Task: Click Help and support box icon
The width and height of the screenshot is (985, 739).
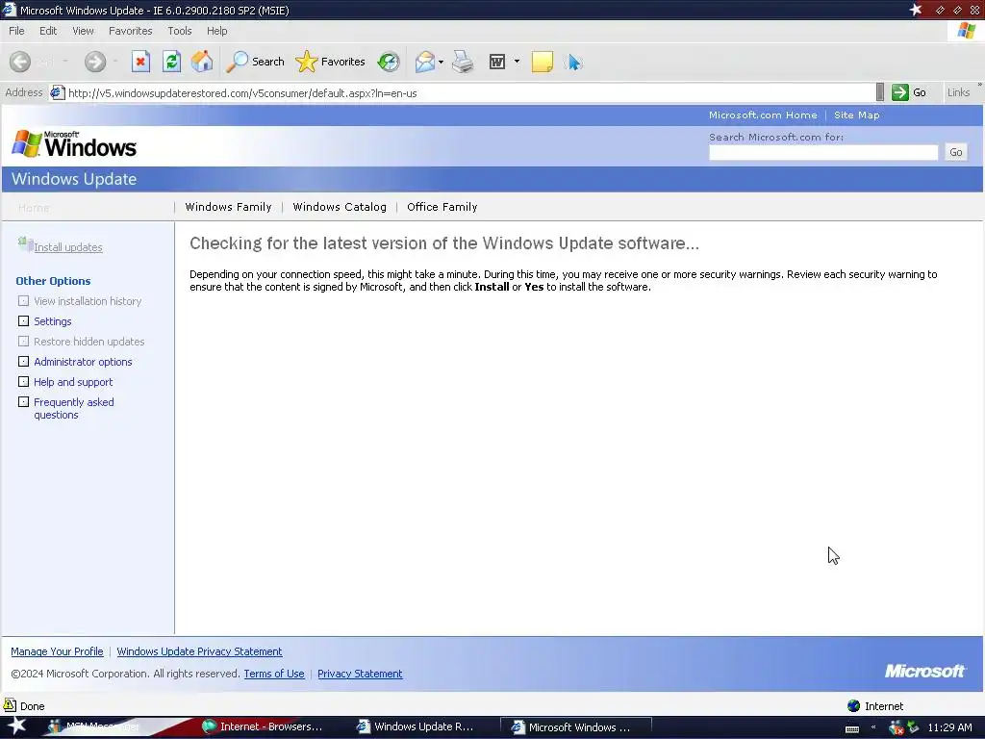Action: click(x=23, y=381)
